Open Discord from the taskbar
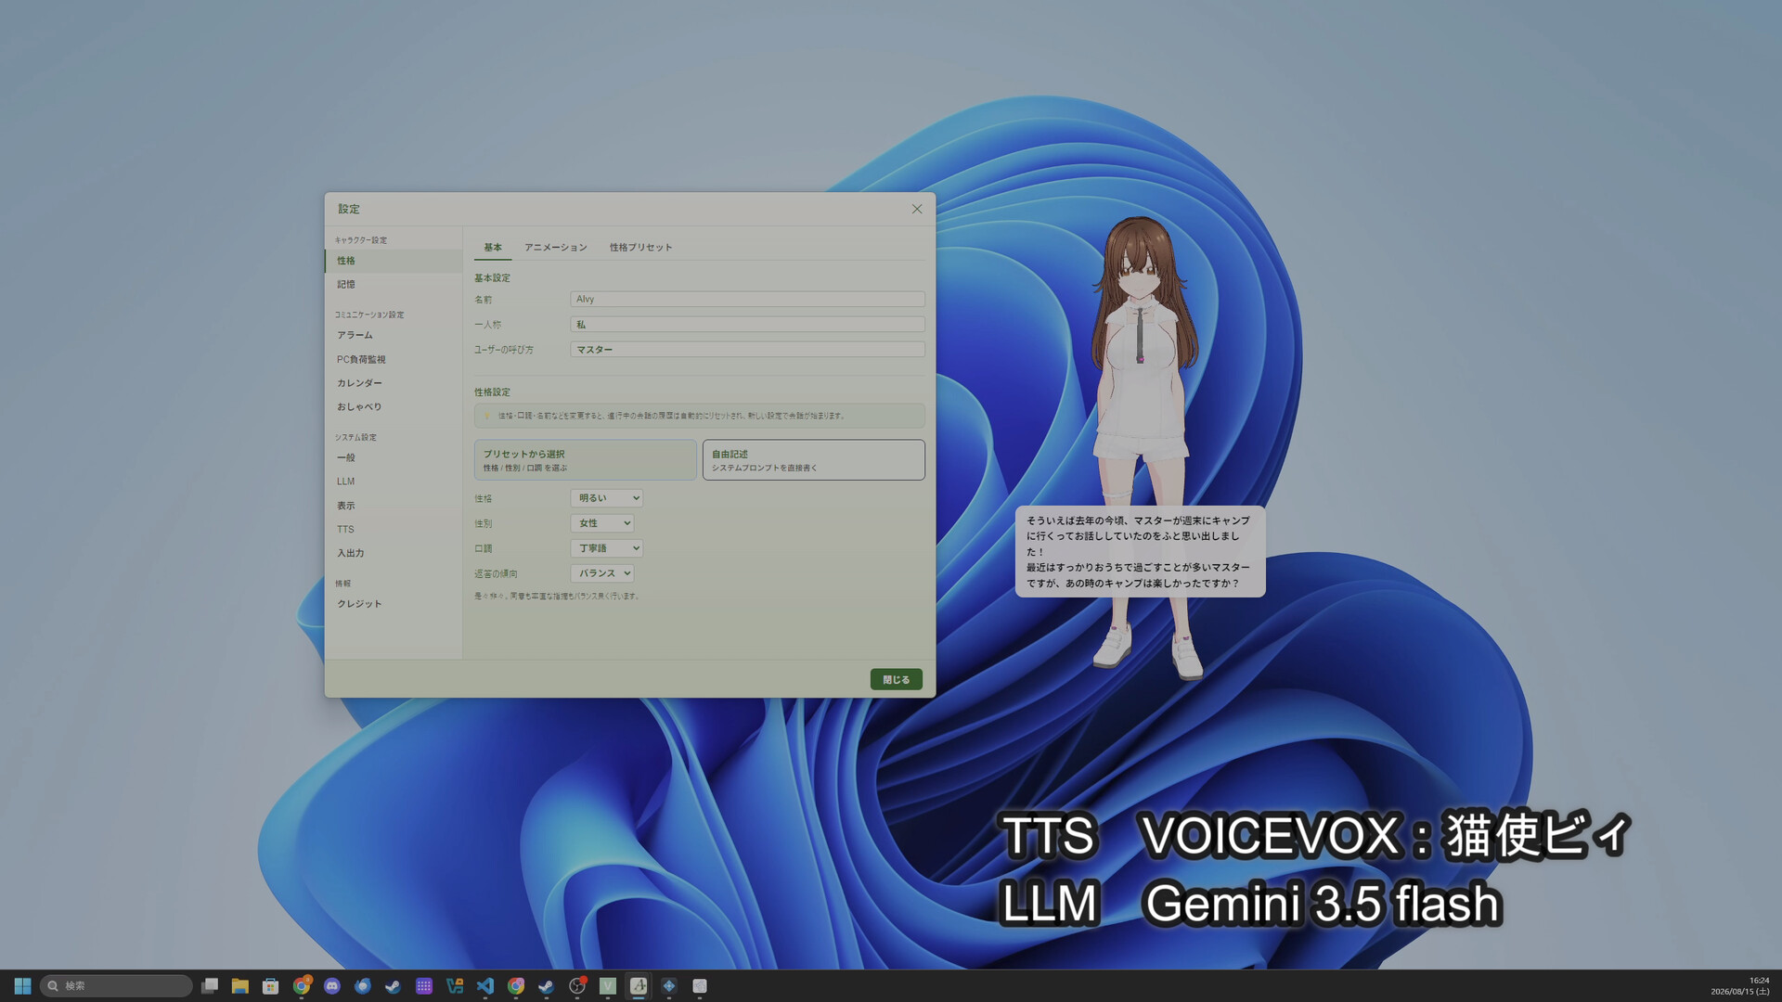The height and width of the screenshot is (1002, 1782). coord(332,985)
